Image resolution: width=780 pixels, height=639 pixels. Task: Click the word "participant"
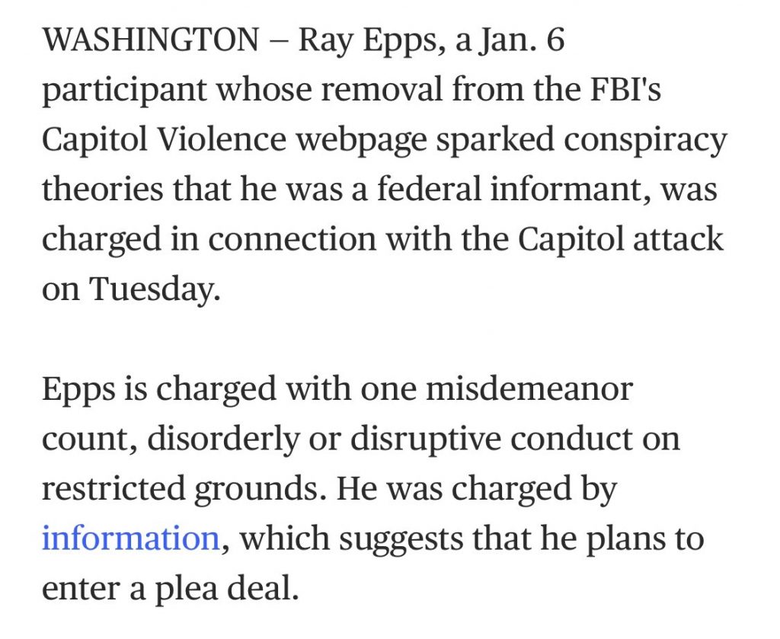click(x=123, y=91)
